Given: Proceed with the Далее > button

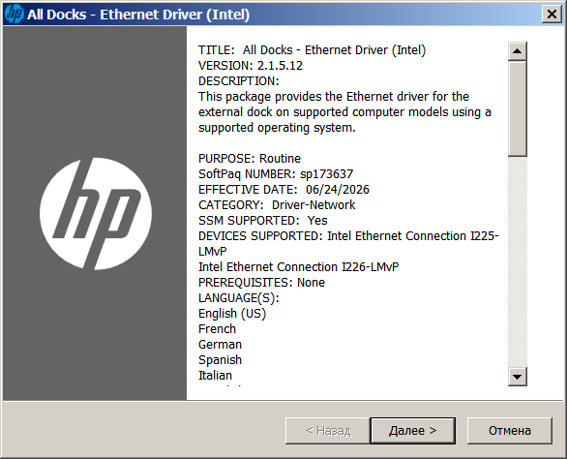Looking at the screenshot, I should [x=412, y=430].
